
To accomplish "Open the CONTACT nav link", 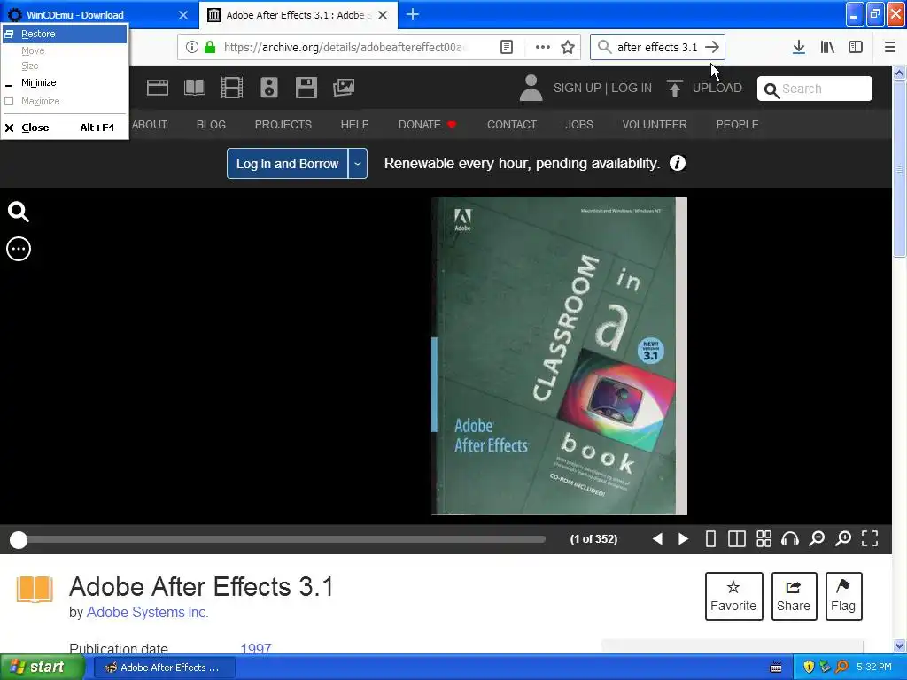I will [512, 124].
